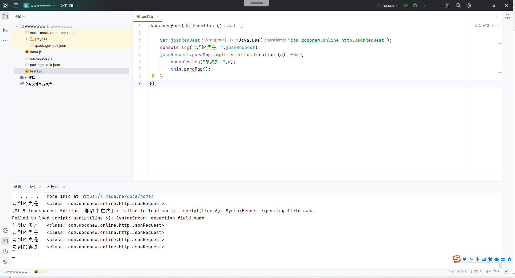Close the 本地 (2) terminal tab

(x=64, y=187)
